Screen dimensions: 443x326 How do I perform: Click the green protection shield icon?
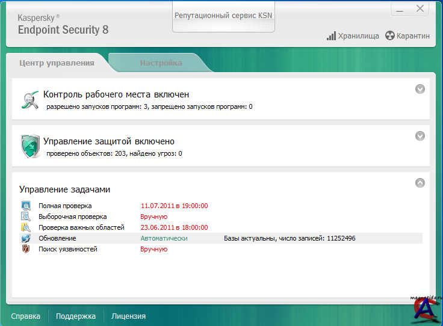30,146
